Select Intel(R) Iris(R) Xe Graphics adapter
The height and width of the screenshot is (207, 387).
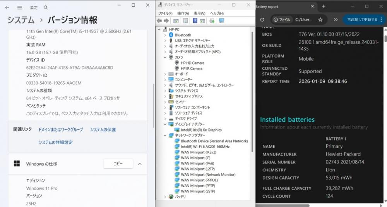(201, 130)
